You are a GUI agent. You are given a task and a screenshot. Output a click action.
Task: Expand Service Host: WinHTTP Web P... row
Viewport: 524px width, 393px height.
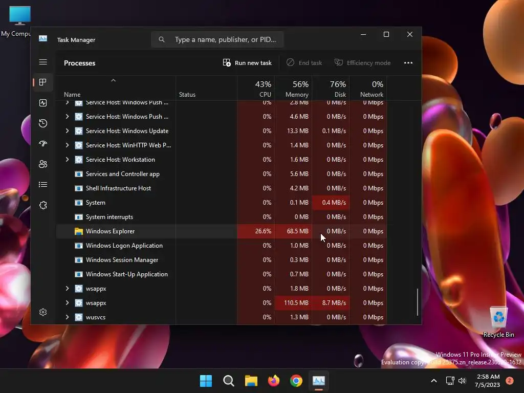(67, 145)
